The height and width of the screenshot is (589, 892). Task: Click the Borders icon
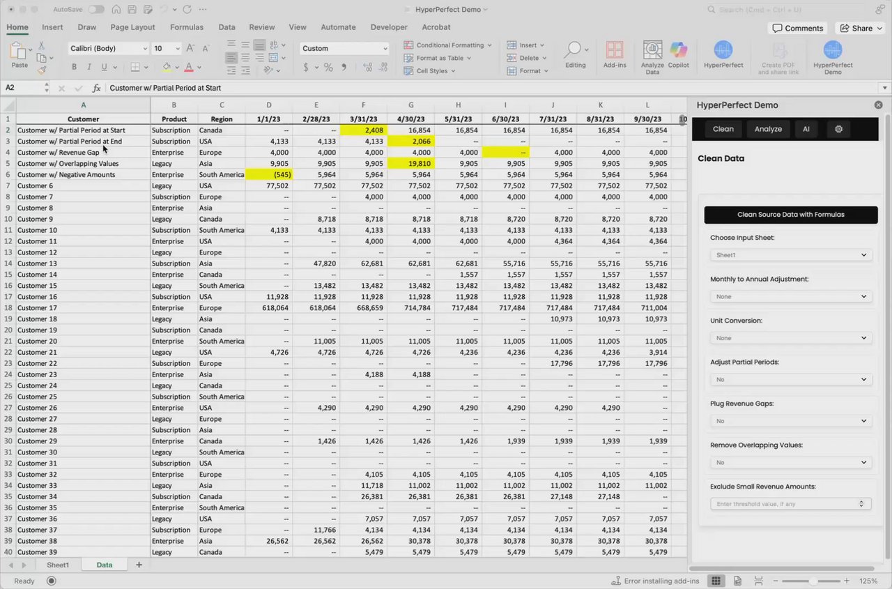tap(135, 68)
